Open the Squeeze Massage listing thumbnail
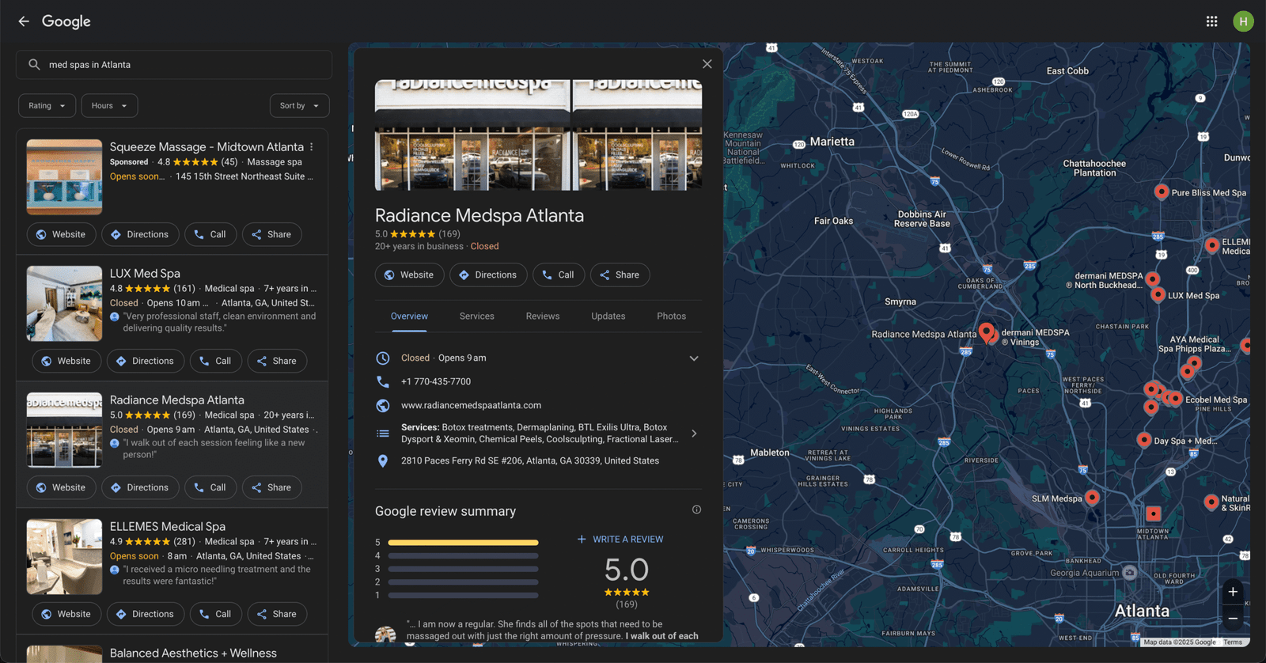The width and height of the screenshot is (1266, 663). coord(64,177)
